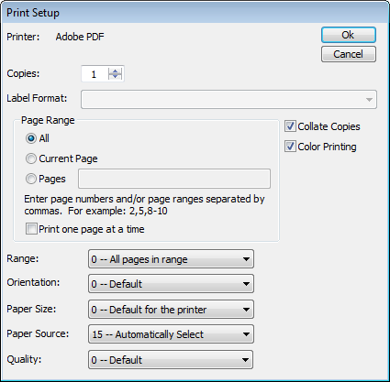
Task: Open the Orientation dropdown
Action: point(171,284)
